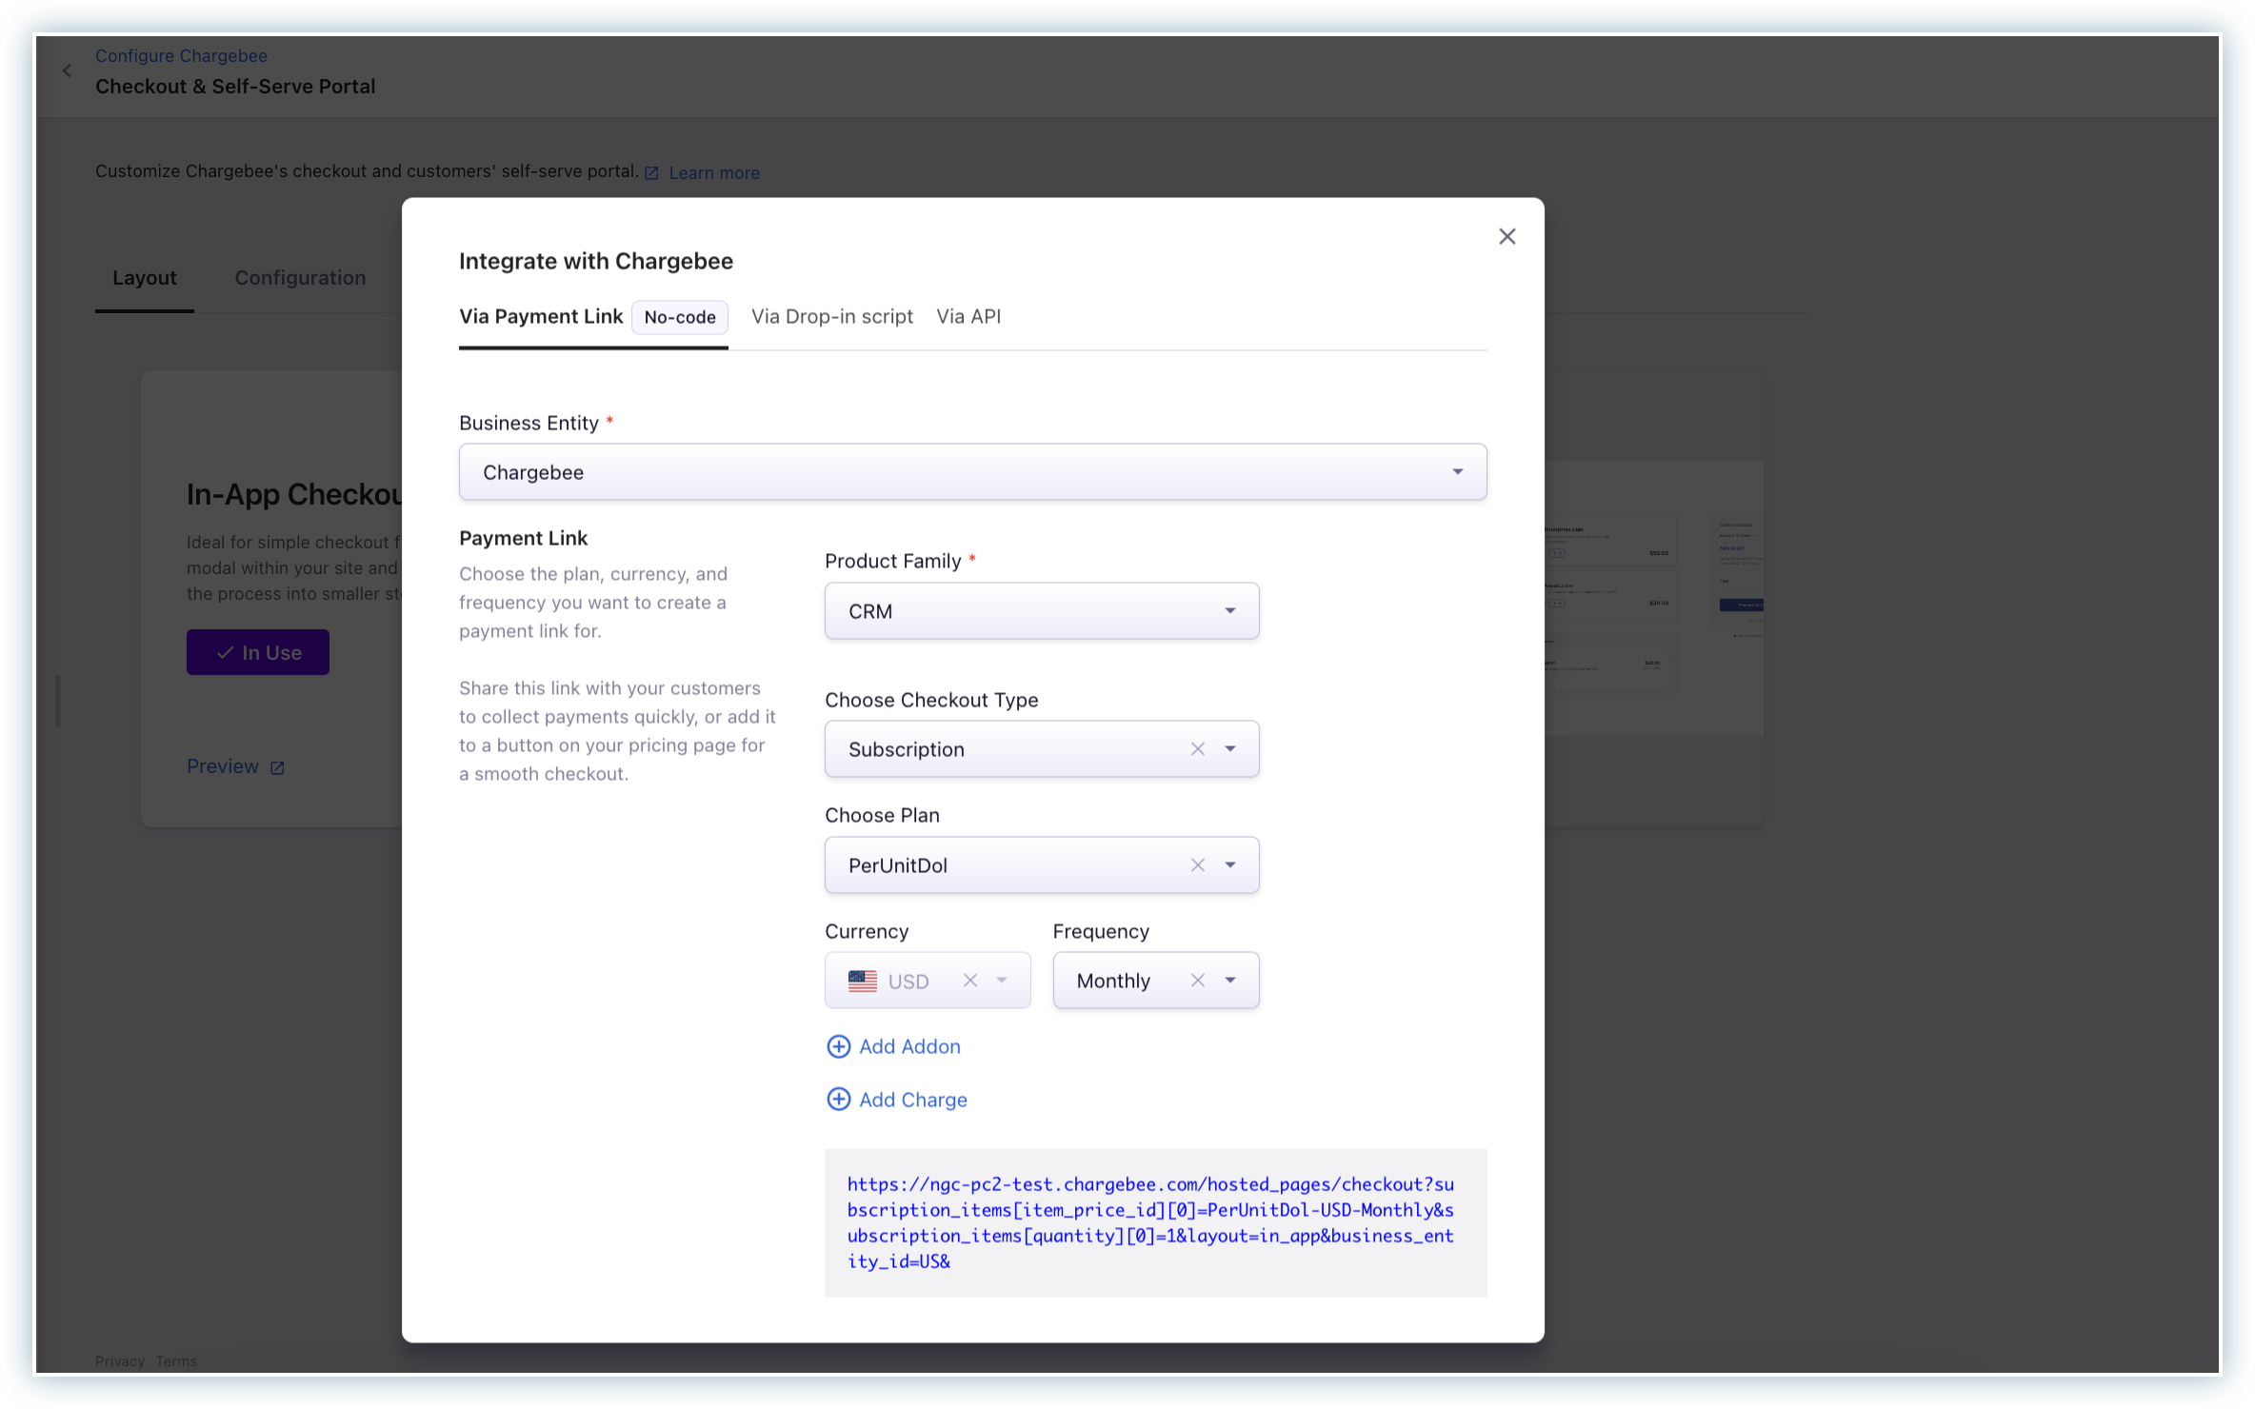Screen dimensions: 2255x1409
Task: Open the Configuration tab on the page
Action: [x=300, y=278]
